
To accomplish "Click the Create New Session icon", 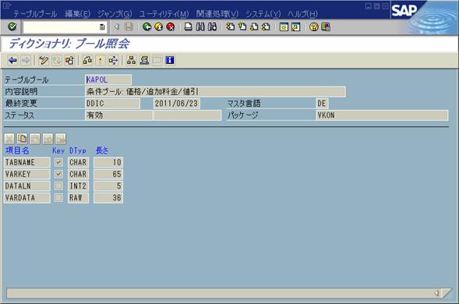I will click(284, 27).
